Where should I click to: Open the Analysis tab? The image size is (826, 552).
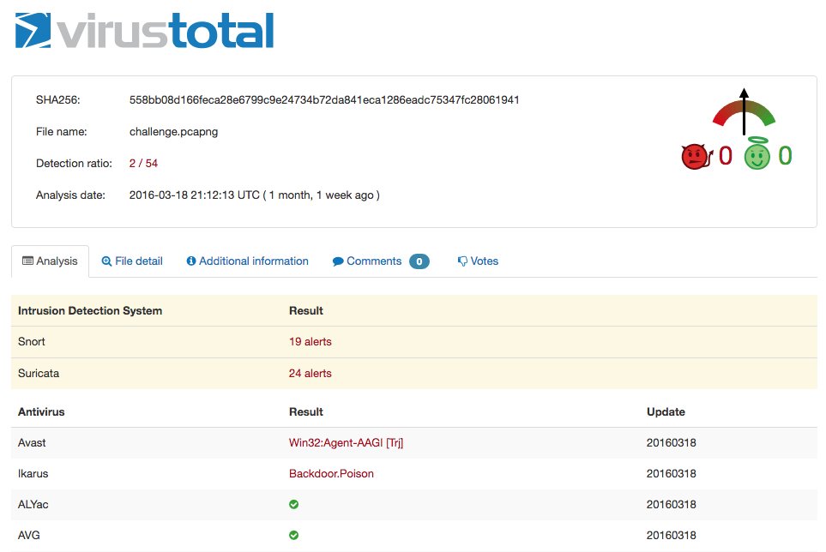[x=50, y=261]
